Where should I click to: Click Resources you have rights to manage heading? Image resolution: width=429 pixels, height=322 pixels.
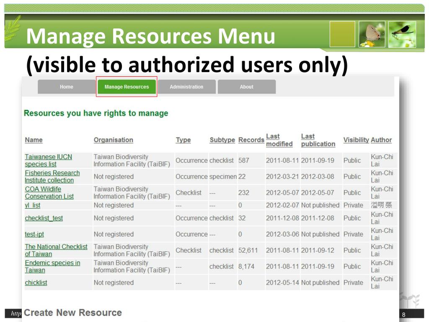pyautogui.click(x=96, y=113)
